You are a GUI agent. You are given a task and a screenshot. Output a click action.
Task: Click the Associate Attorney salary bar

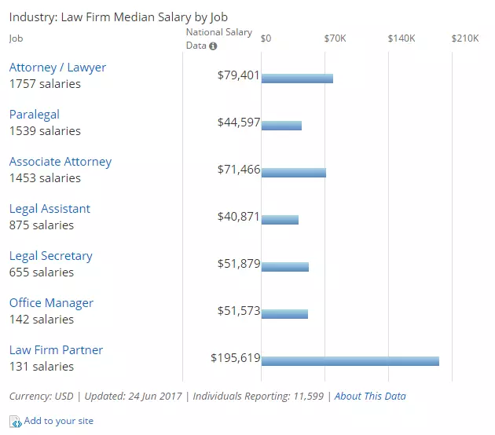294,173
